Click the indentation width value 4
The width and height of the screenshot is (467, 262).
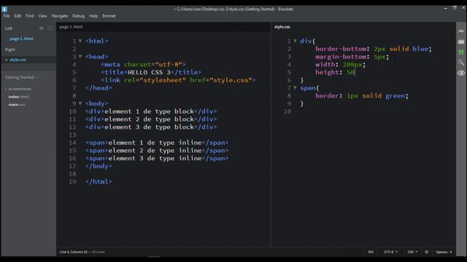(x=451, y=252)
